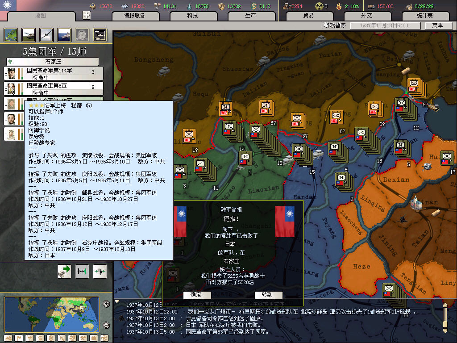Viewport: 457px width, 343px height.
Task: Select the 12-division Chinese stack near the coast
Action: pyautogui.click(x=407, y=109)
